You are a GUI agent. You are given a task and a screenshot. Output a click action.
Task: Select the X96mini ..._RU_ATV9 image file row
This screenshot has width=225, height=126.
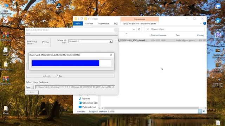(162, 41)
